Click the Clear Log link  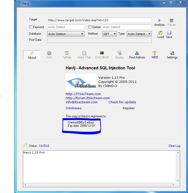174,146
